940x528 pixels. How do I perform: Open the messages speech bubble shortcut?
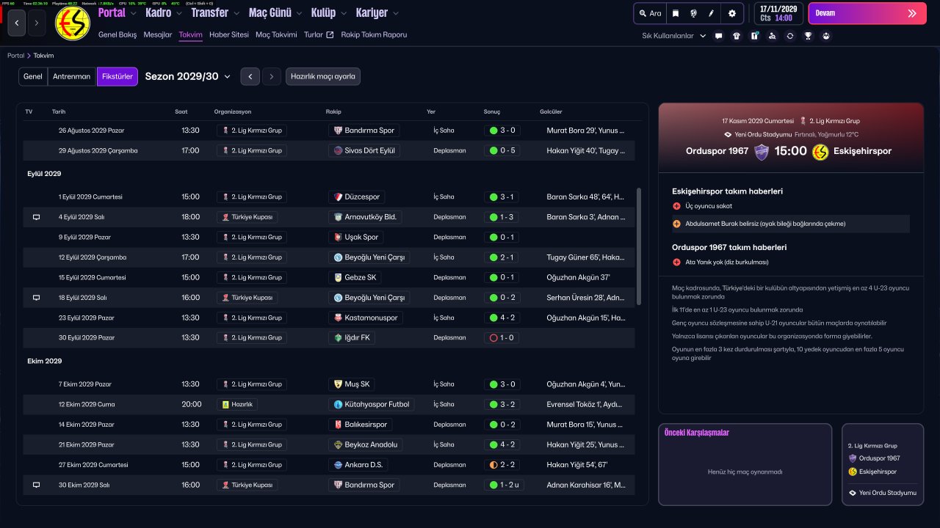tap(718, 35)
